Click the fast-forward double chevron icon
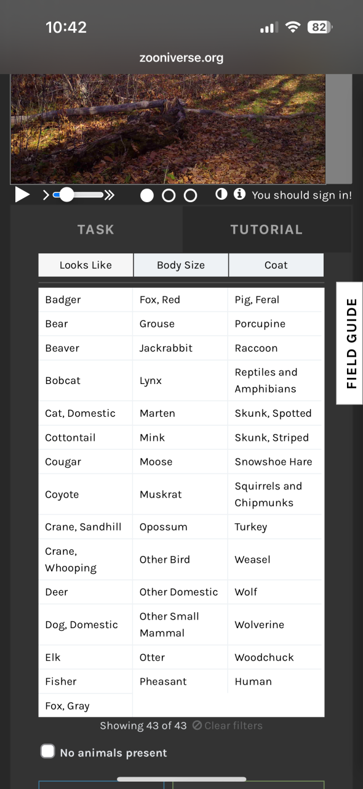This screenshot has height=789, width=363. pyautogui.click(x=110, y=195)
